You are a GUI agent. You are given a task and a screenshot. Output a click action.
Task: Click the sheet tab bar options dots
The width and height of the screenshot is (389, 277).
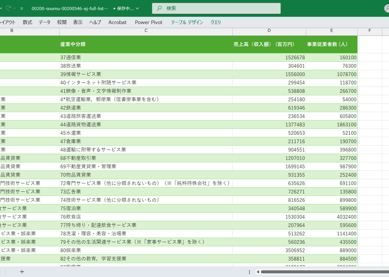[x=249, y=272]
